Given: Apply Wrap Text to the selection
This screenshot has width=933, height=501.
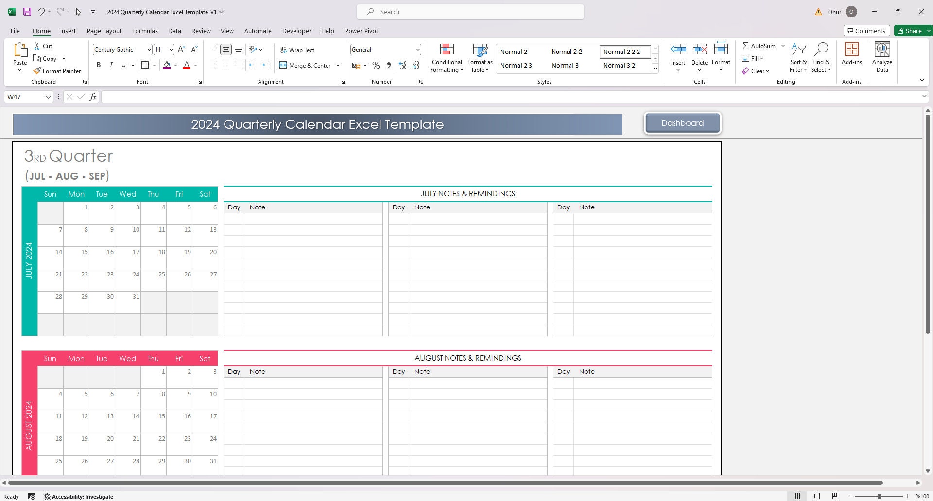Looking at the screenshot, I should 297,50.
